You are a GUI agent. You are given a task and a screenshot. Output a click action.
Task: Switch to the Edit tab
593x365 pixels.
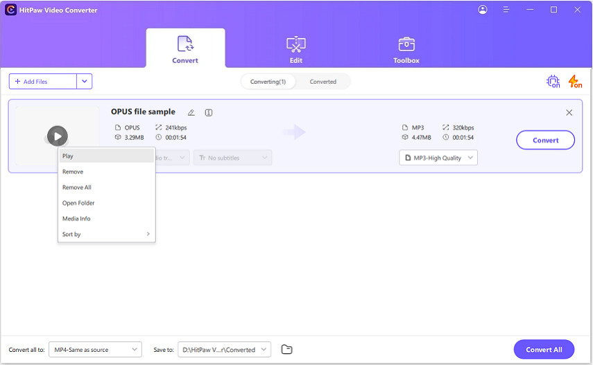[296, 49]
